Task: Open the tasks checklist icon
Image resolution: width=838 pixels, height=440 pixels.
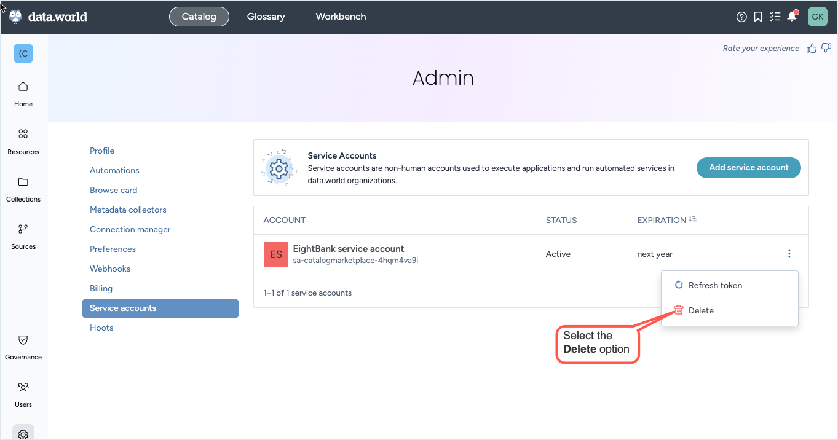Action: click(x=775, y=17)
